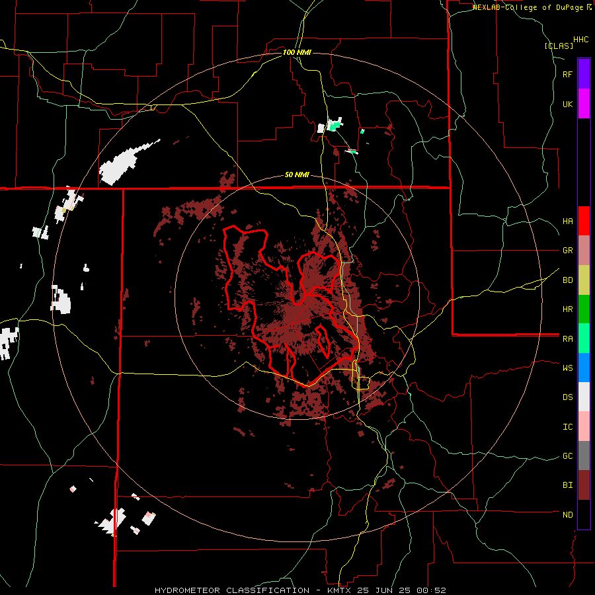Click the 'GC' legend label

[567, 456]
